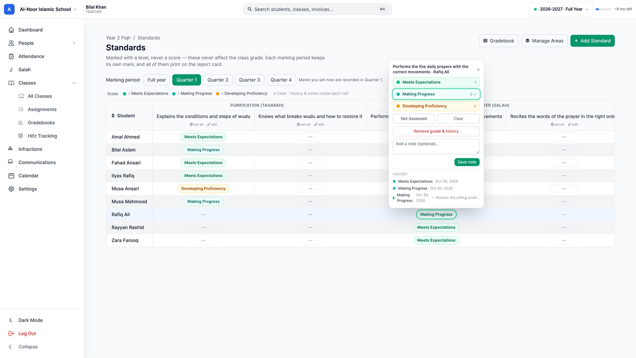Switch to Quarter 3 marking period
This screenshot has width=636, height=358.
(249, 80)
